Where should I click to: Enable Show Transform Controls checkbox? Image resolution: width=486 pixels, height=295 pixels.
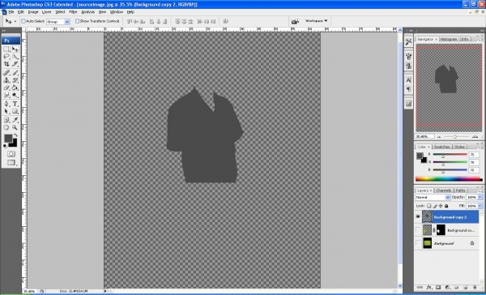point(77,21)
